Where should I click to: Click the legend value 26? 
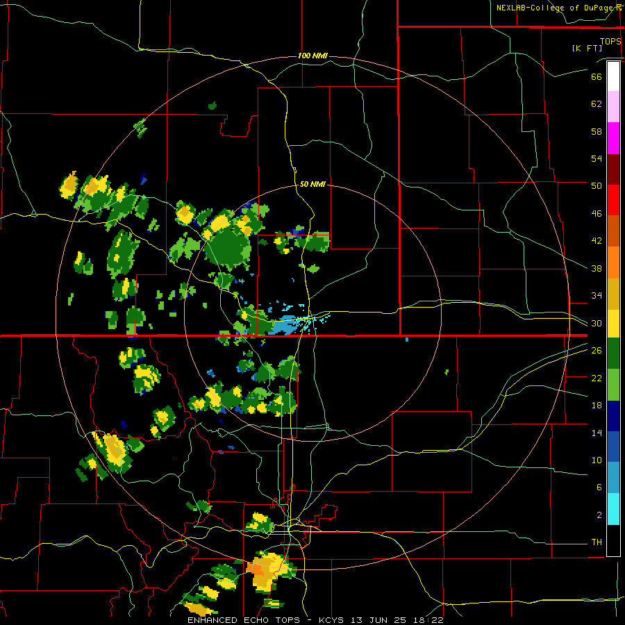coord(597,351)
